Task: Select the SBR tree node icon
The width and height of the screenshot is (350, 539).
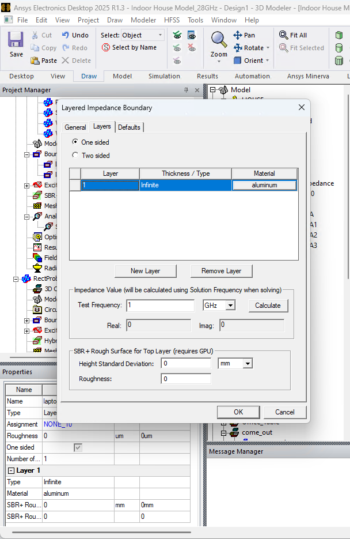Action: point(37,195)
